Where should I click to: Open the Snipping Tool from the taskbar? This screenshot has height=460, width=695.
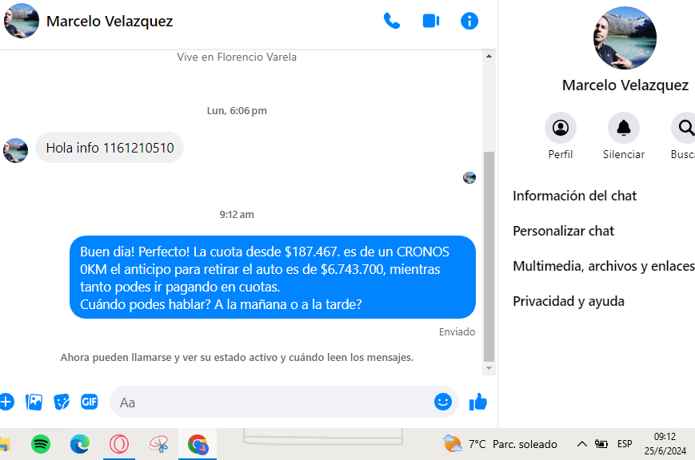click(158, 444)
